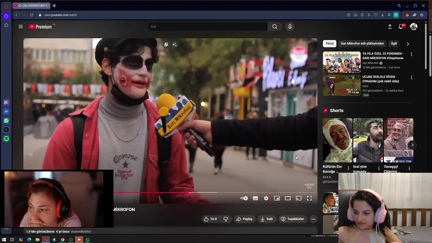Viewport: 432px width, 243px height.
Task: Click the Teşekkürler thanks button
Action: tap(292, 219)
